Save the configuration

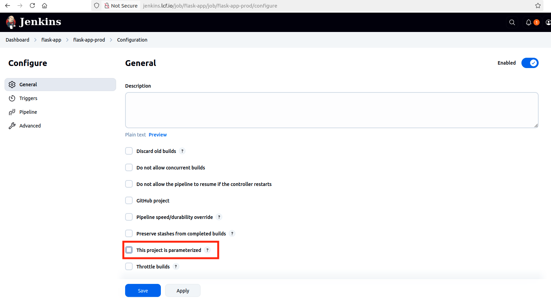click(143, 291)
